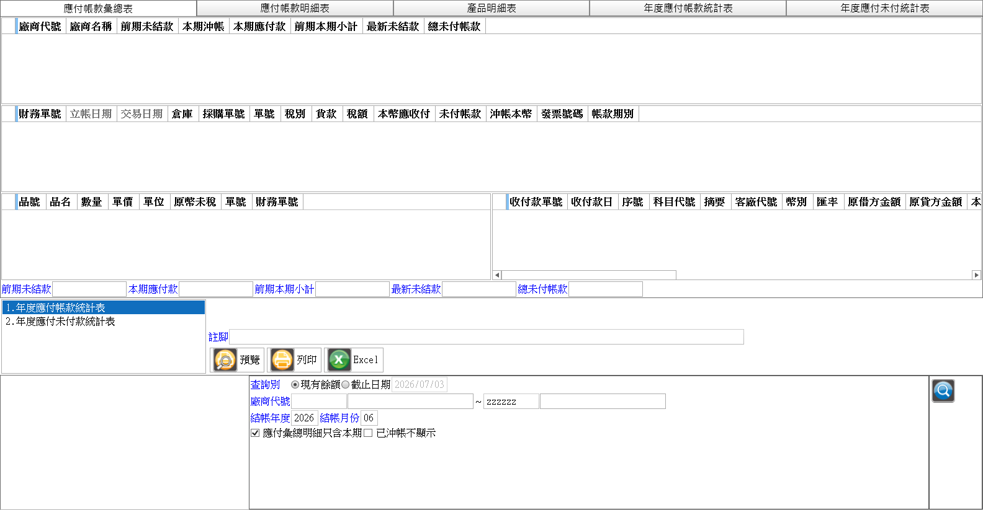The height and width of the screenshot is (510, 983).
Task: Click the top grid 前期未結款 column header
Action: (x=147, y=27)
